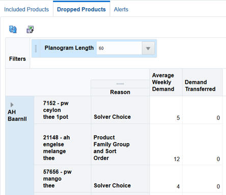Viewport: 226px width, 195px height.
Task: Click the Planogram Length filter drag handle
Action: 36,48
